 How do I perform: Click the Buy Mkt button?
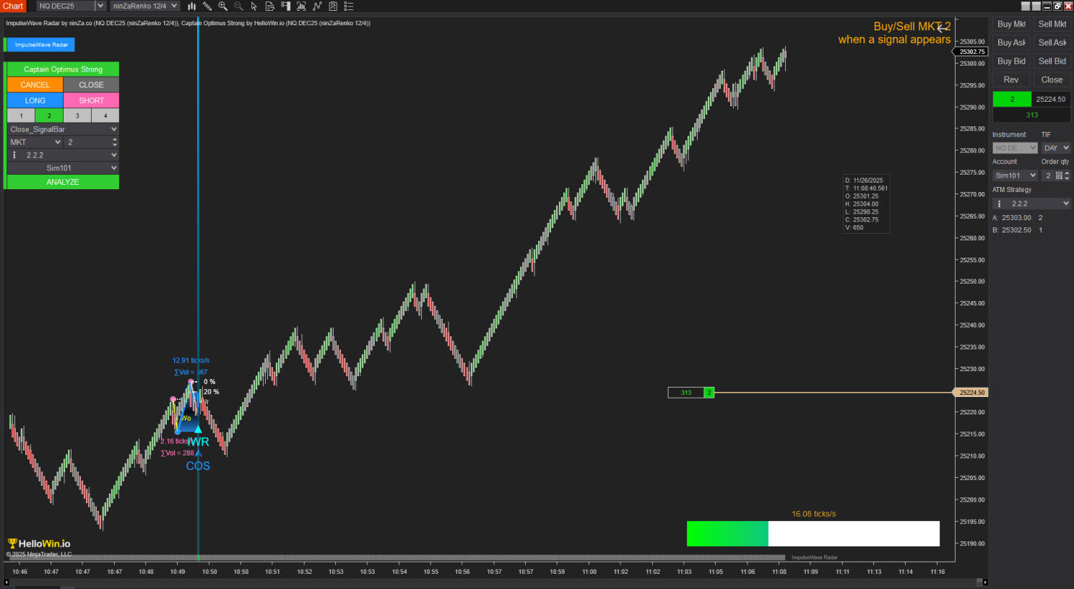[x=1011, y=24]
